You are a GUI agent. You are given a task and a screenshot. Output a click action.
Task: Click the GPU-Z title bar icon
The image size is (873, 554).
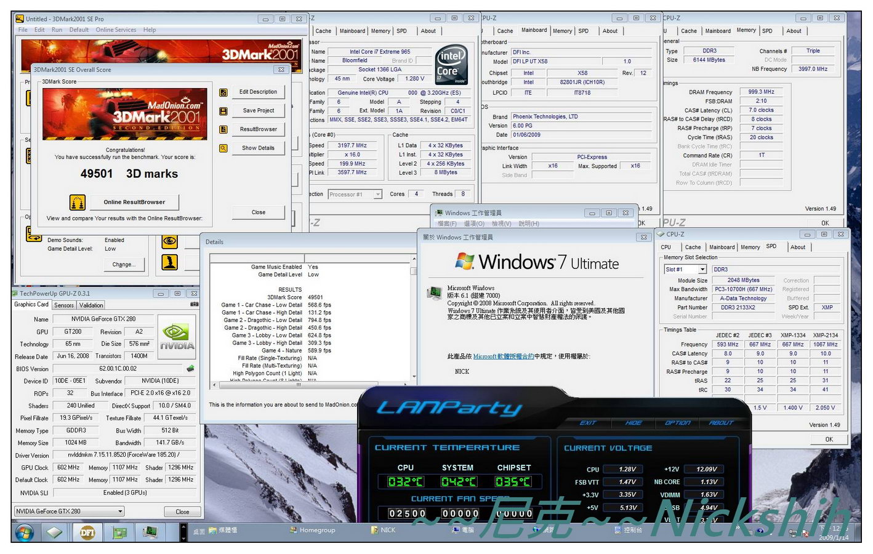point(15,294)
